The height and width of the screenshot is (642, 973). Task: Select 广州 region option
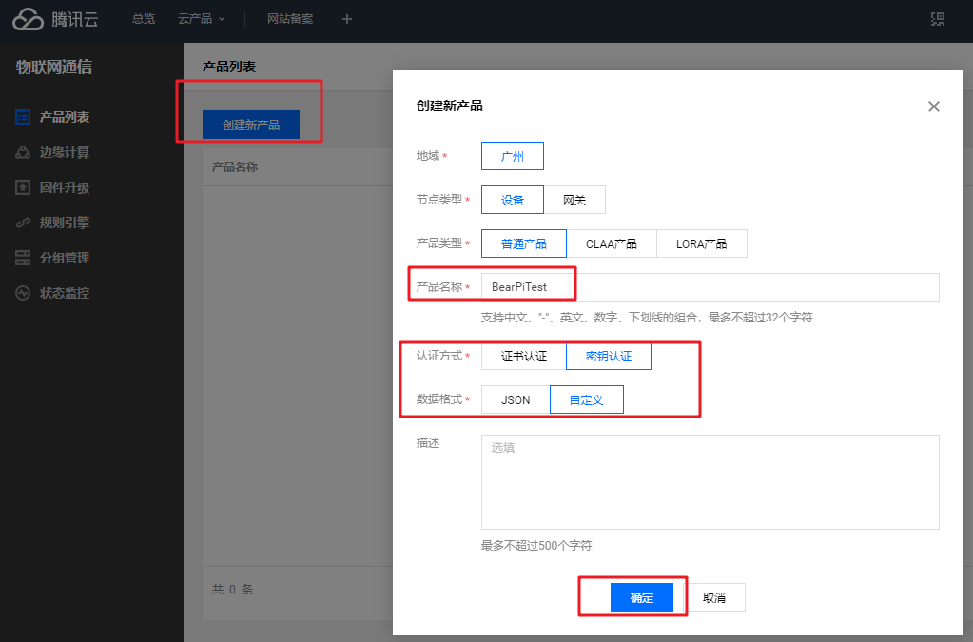pyautogui.click(x=513, y=156)
